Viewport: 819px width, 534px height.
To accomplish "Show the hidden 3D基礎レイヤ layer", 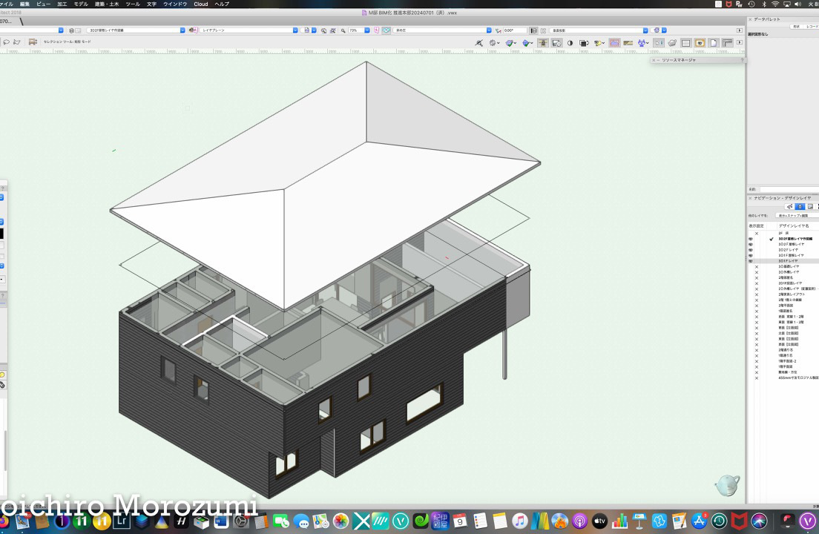I will 756,266.
